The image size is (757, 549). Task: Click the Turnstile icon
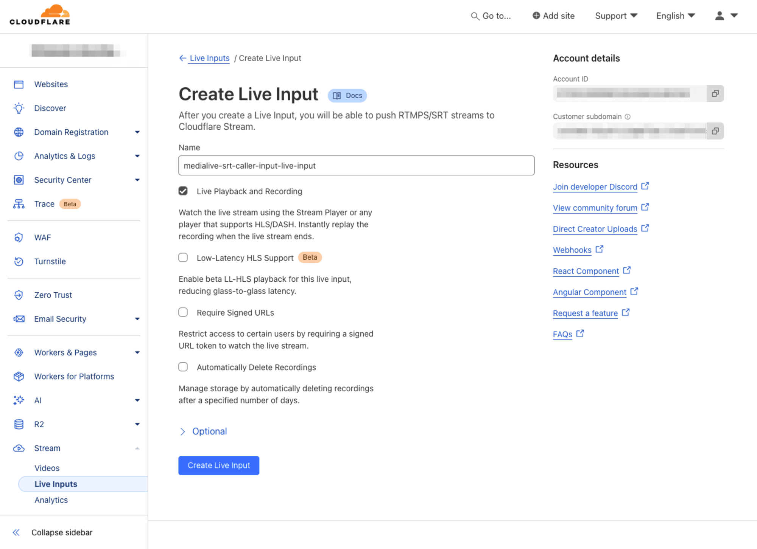click(19, 261)
